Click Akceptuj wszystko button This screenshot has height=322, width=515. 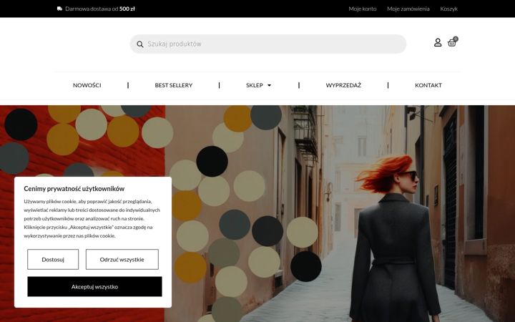[x=94, y=286]
